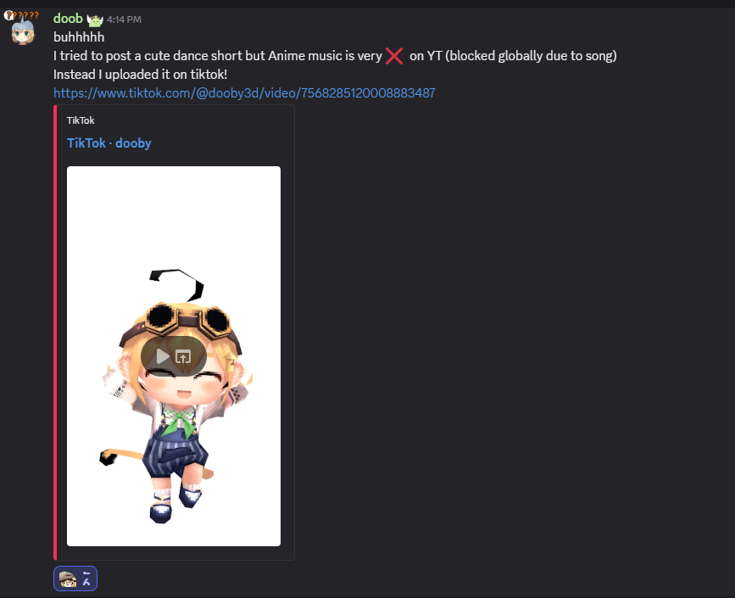735x598 pixels.
Task: Click the 4:14 PM message timestamp
Action: point(124,20)
